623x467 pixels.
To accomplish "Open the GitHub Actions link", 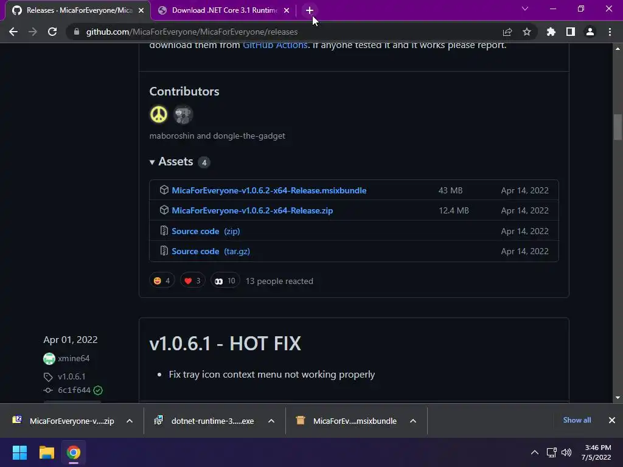I will (275, 45).
